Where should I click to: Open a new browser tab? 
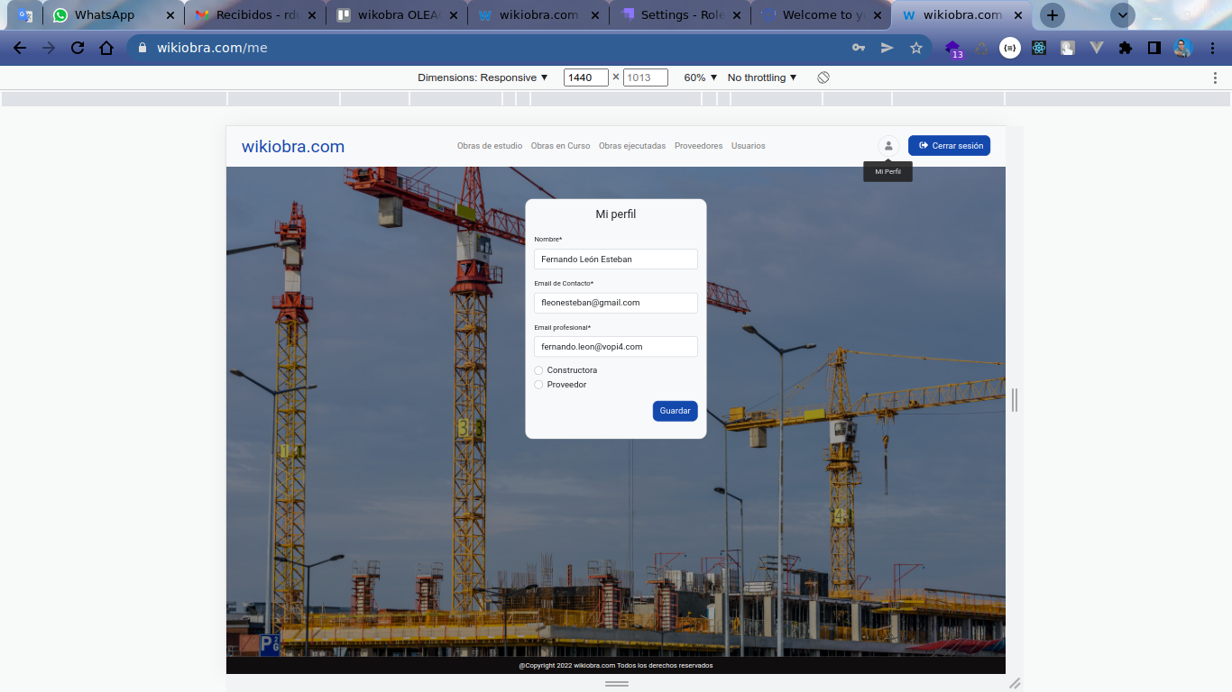pos(1052,15)
